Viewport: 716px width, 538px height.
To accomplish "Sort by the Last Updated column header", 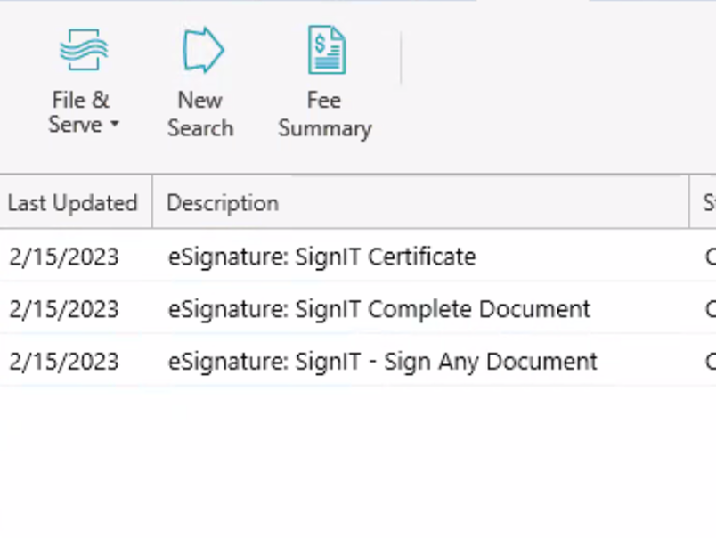I will pos(72,203).
